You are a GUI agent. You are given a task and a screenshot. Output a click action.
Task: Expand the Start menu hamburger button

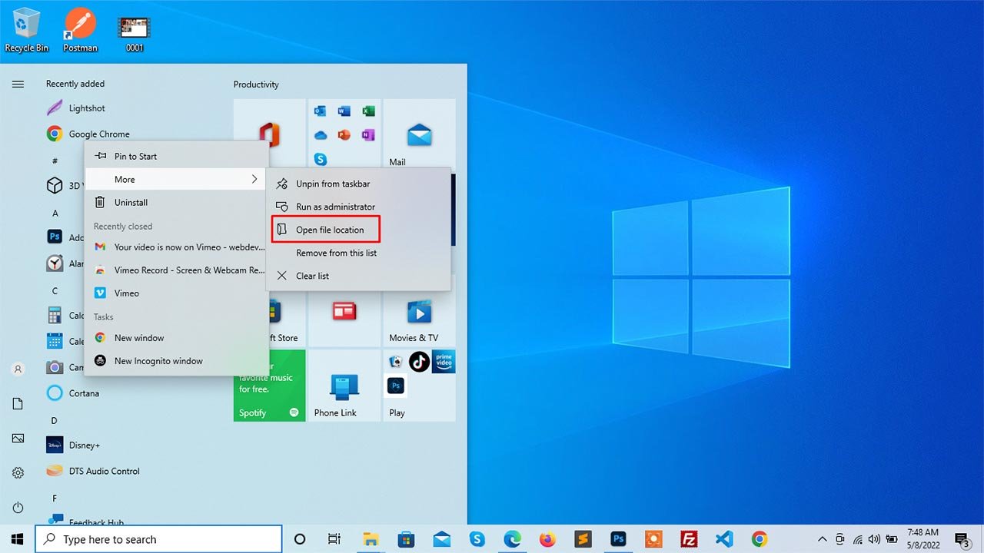tap(18, 84)
